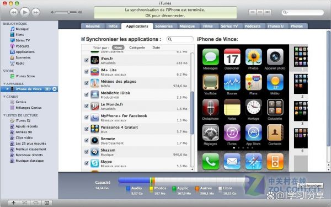Toggle the Météos des plages checkbox
This screenshot has width=331, height=207.
(87, 83)
